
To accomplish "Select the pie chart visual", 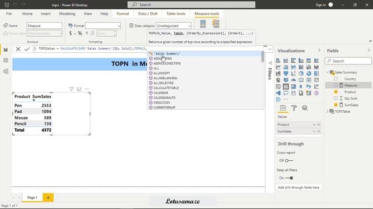I will tap(301, 74).
